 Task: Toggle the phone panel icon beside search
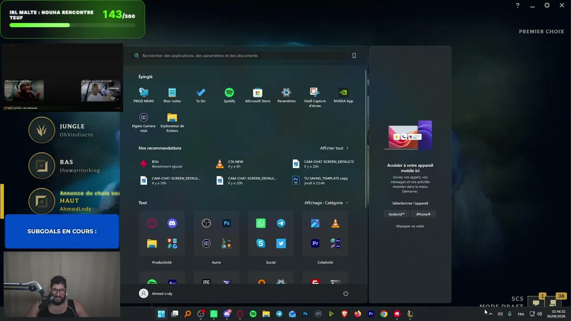click(354, 56)
